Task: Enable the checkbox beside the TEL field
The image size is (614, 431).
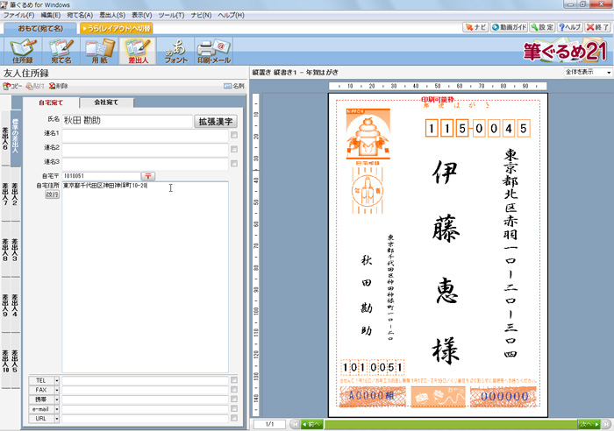Action: (234, 380)
